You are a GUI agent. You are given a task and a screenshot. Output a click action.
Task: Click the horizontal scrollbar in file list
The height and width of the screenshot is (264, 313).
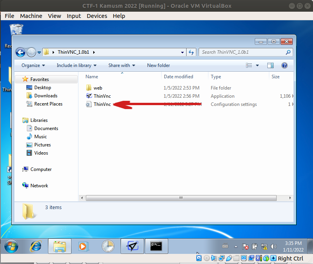point(181,198)
